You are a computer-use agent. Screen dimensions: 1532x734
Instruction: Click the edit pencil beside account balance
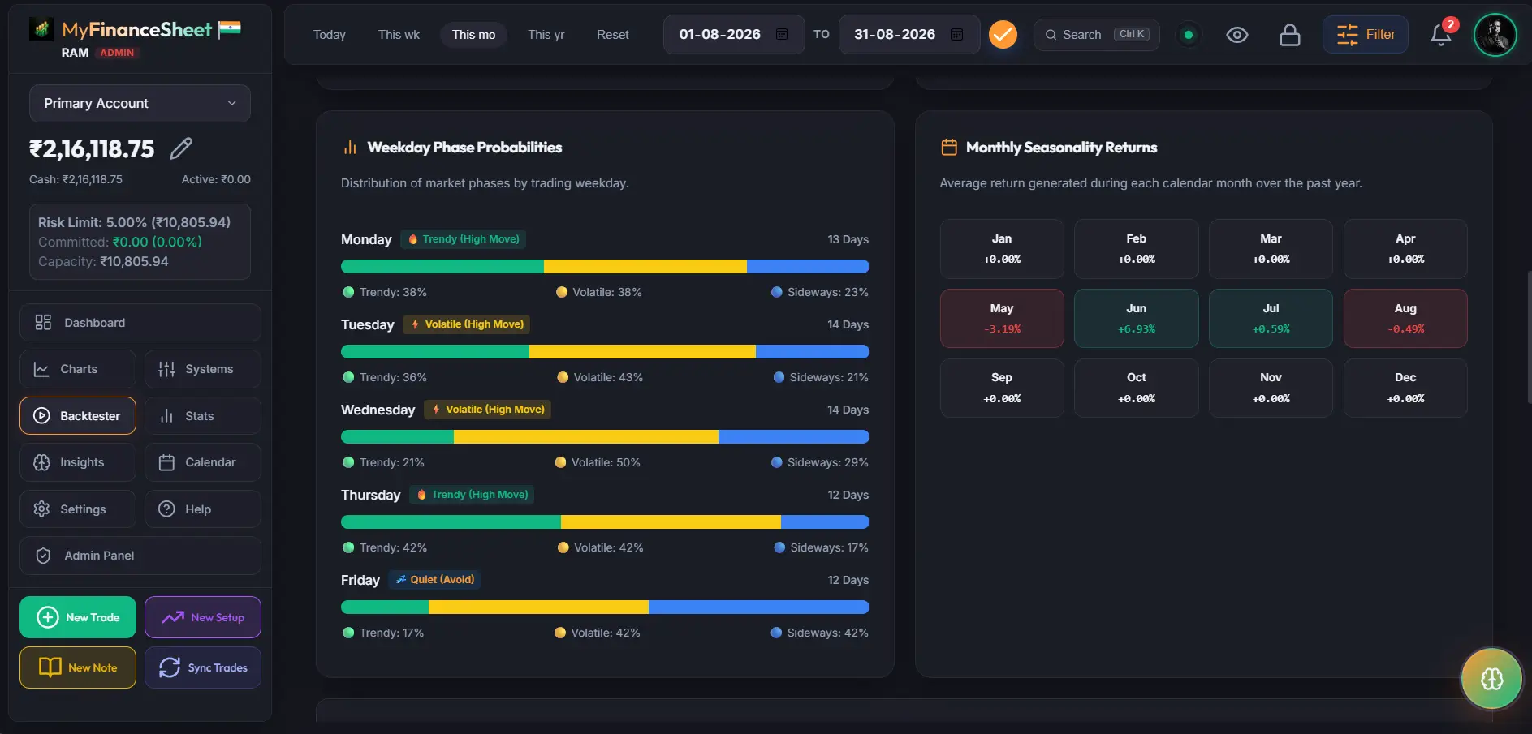[181, 148]
